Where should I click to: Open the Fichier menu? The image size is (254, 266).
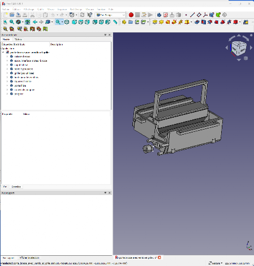(x=6, y=9)
